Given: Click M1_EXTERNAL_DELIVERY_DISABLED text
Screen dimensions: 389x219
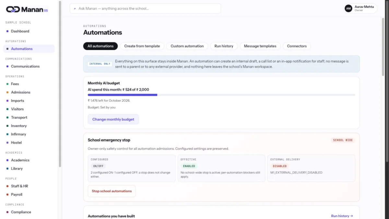Looking at the screenshot, I should click(x=296, y=173).
